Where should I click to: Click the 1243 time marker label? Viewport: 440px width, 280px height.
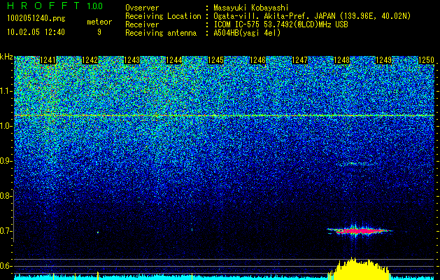tap(132, 60)
